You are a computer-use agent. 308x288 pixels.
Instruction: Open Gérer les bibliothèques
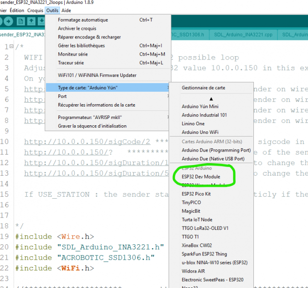(x=107, y=46)
